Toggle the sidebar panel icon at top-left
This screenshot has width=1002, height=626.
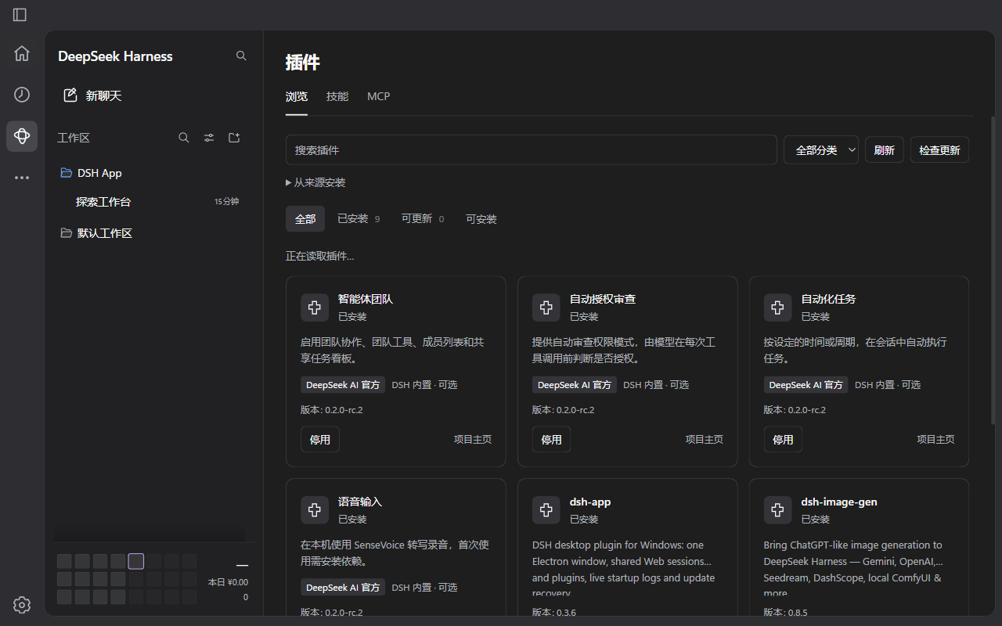(x=20, y=15)
